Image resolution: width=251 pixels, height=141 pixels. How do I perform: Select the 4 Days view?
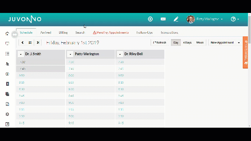187,43
